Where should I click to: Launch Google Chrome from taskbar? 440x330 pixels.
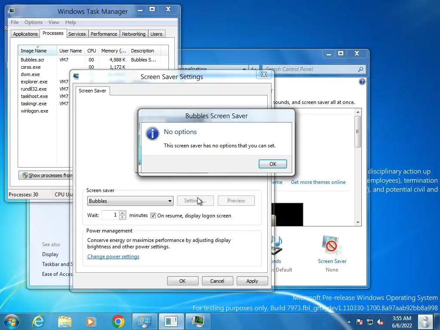click(118, 321)
